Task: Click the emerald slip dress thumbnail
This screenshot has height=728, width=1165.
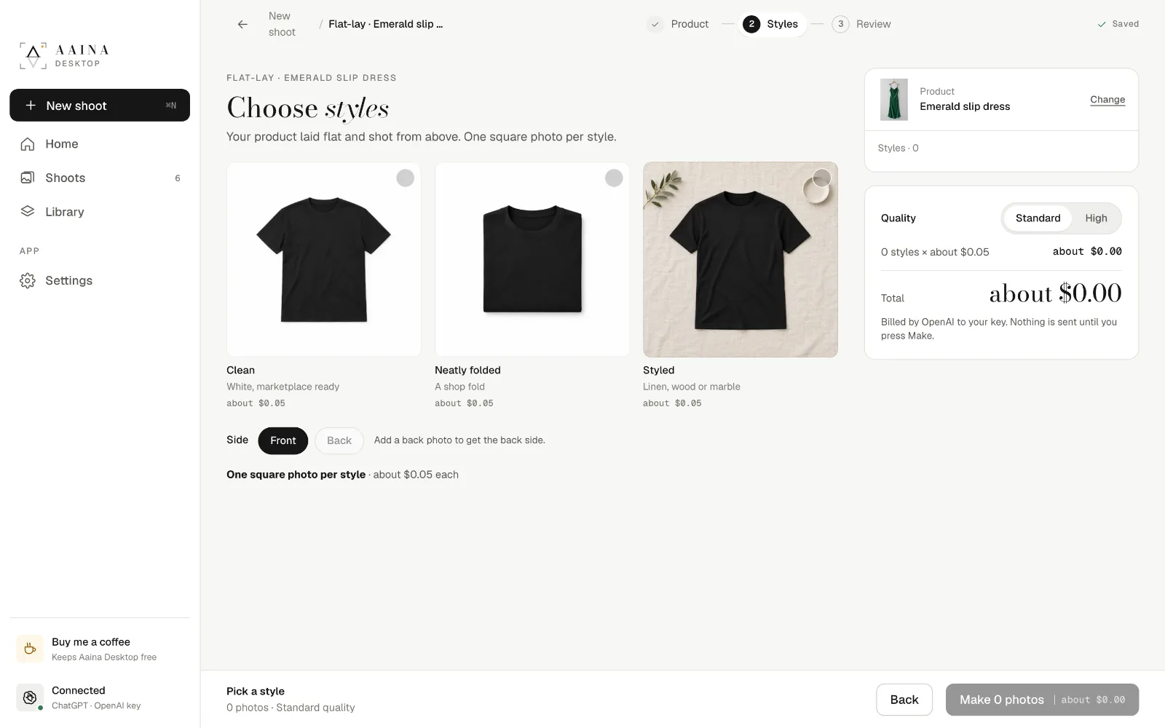Action: coord(894,100)
